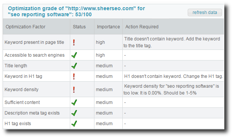Click red exclamation icon for Keyword in H1 tag
Viewport: 233px width, 138px height.
tap(74, 76)
